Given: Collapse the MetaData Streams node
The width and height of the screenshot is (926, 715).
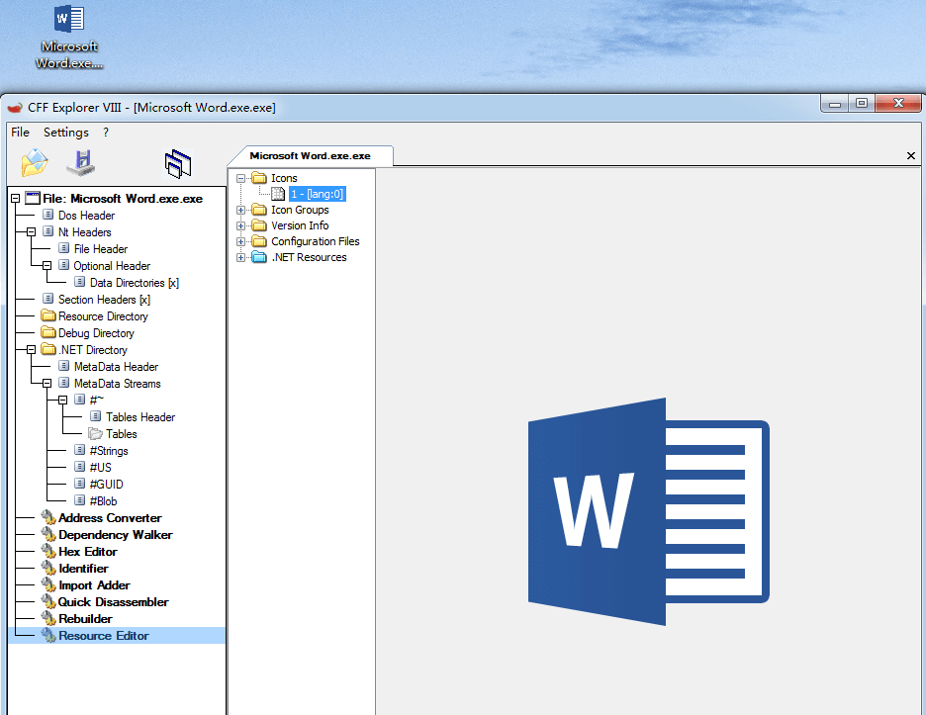Looking at the screenshot, I should (46, 384).
